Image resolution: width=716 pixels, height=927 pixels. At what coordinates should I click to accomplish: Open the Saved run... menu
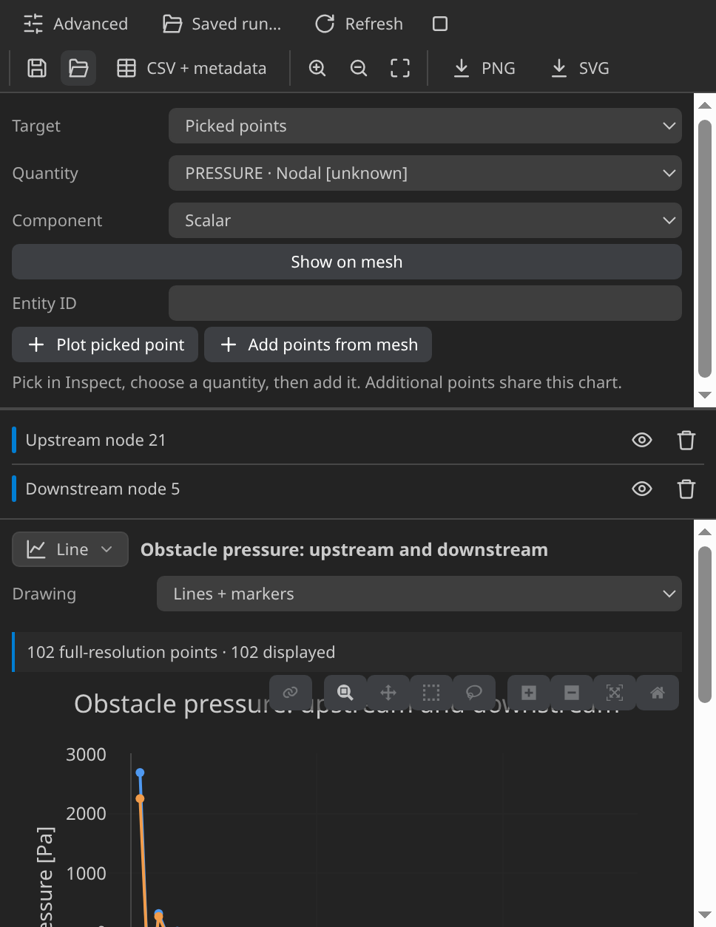[x=222, y=24]
